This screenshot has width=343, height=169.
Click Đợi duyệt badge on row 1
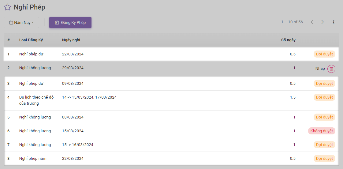(324, 54)
